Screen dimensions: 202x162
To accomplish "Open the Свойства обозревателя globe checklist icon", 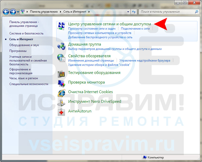I will pyautogui.click(x=61, y=58).
